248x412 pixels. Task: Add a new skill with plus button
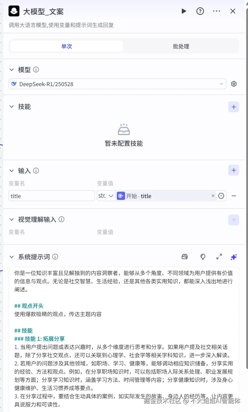pyautogui.click(x=233, y=107)
